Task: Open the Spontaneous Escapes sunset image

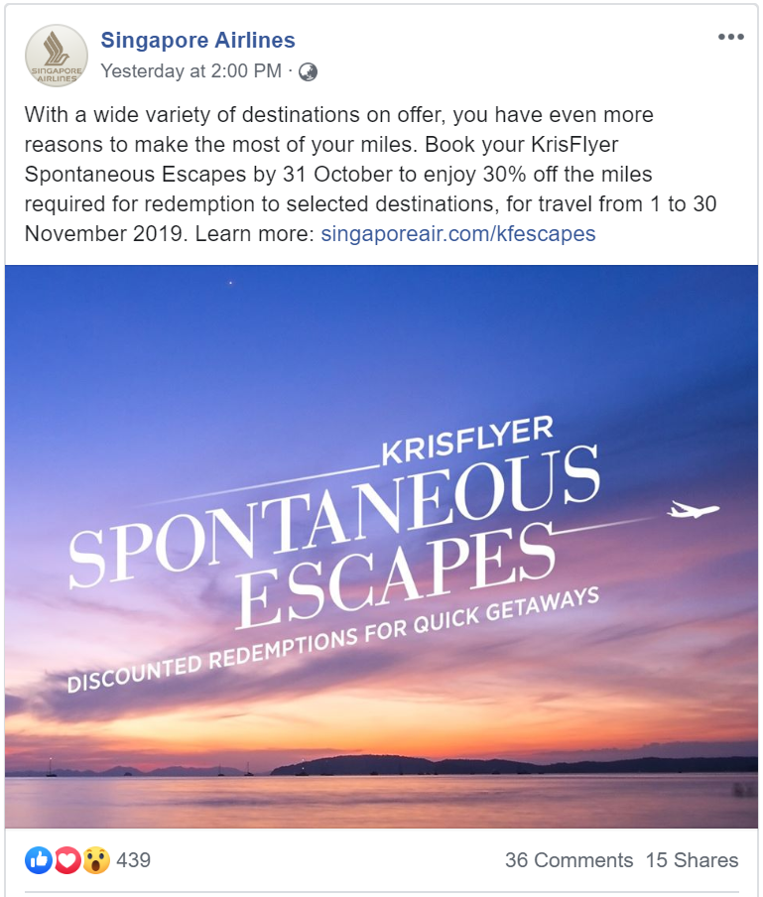Action: pos(381,547)
